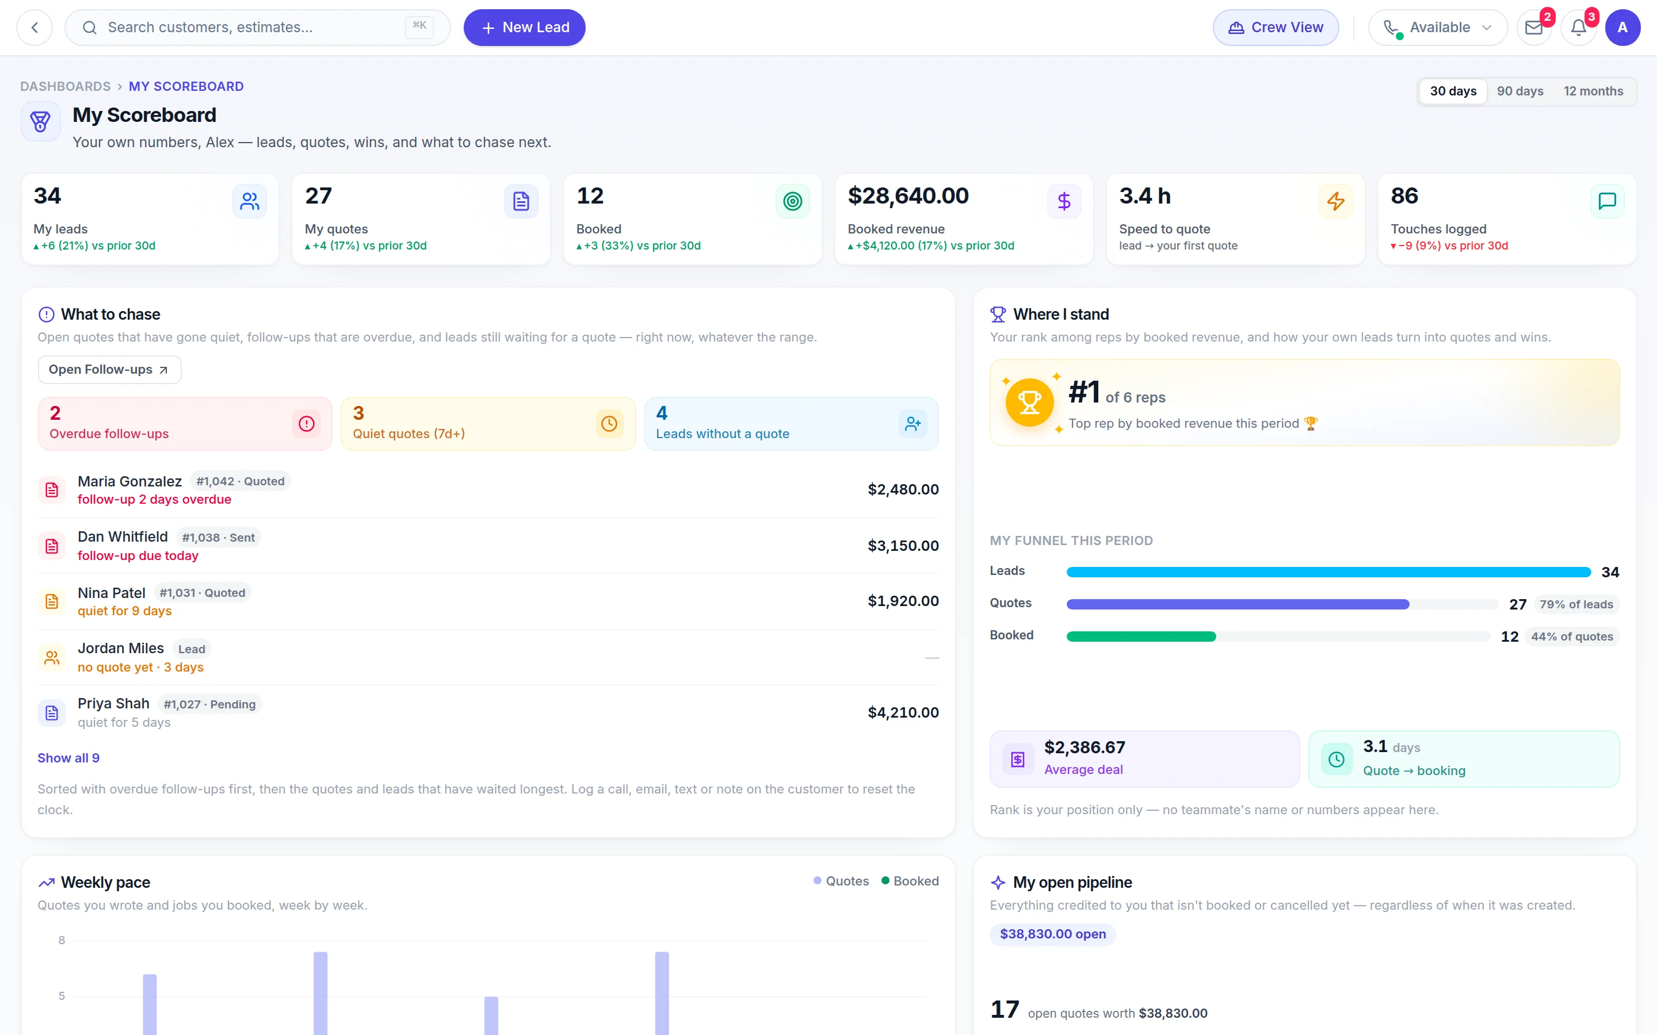Click the back arrow icon in header
The image size is (1657, 1035).
click(35, 28)
